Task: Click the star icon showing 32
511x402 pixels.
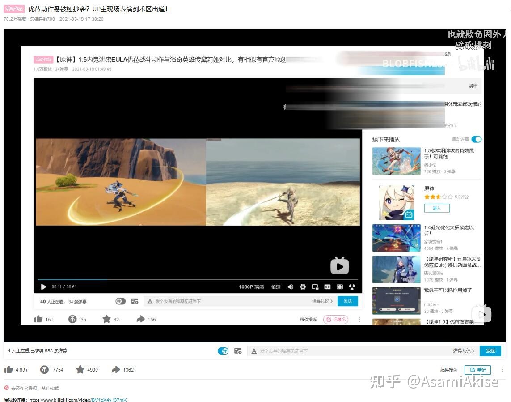Action: [x=106, y=319]
